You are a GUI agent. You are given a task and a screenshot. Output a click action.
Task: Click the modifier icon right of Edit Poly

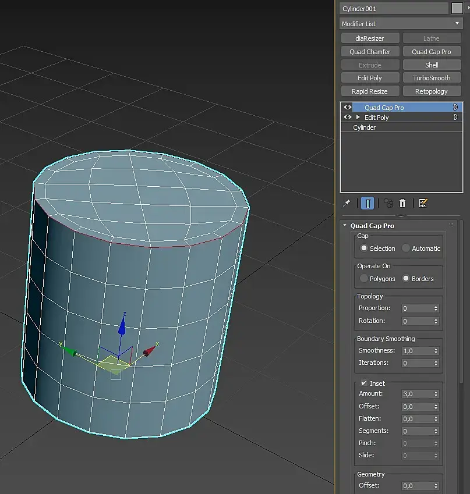click(x=455, y=117)
